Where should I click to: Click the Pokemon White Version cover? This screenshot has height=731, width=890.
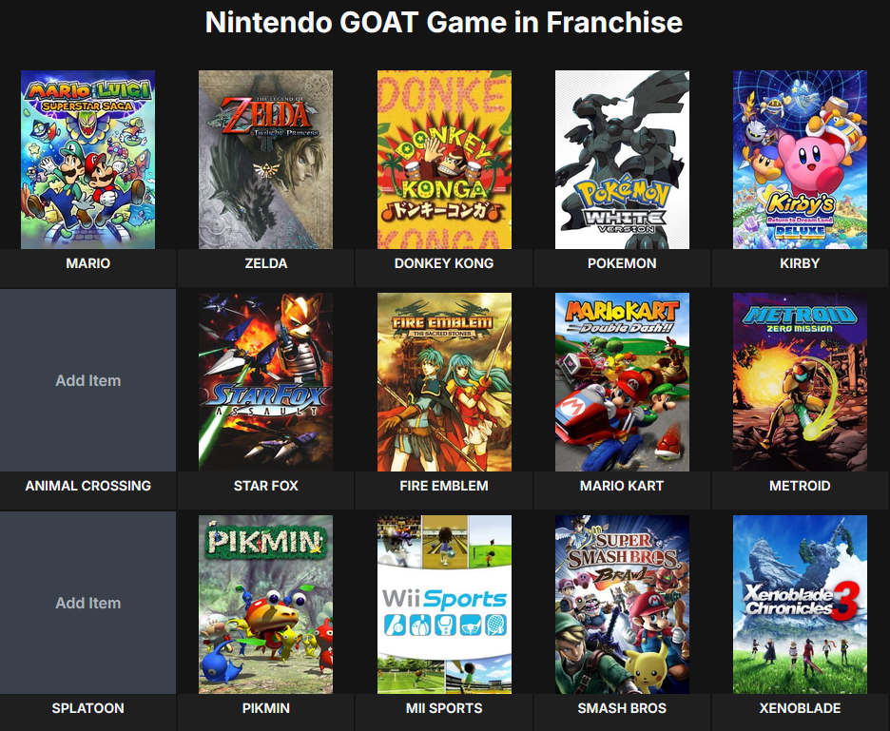(622, 160)
